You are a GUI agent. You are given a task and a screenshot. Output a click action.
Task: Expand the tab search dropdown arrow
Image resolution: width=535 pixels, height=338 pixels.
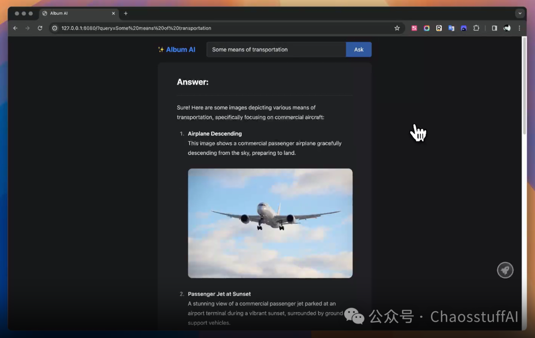tap(520, 14)
